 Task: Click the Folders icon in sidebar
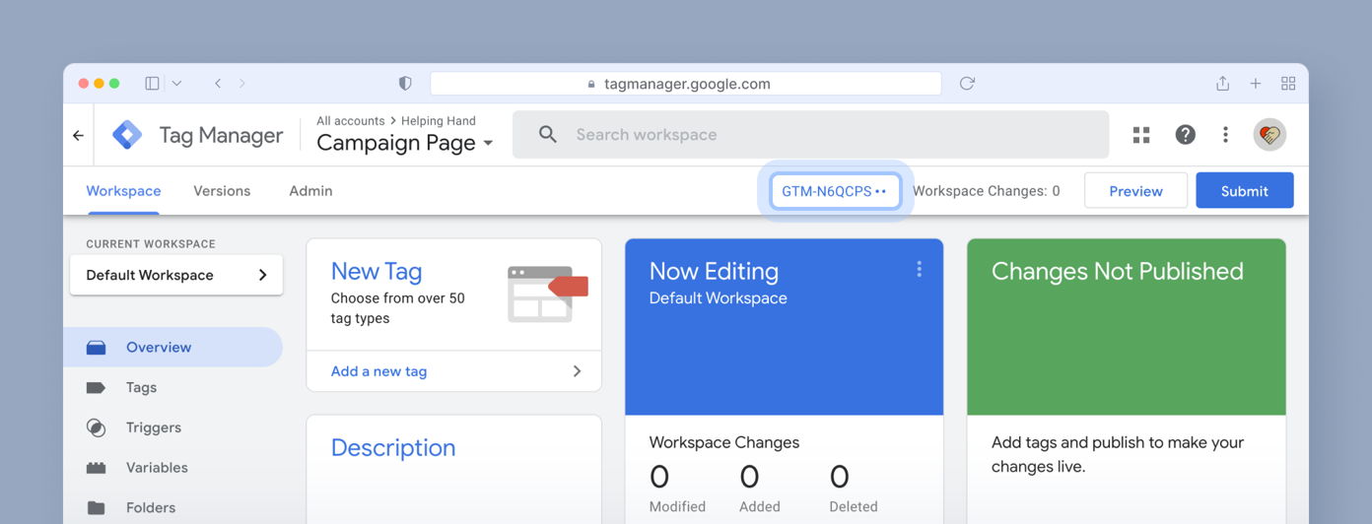(x=96, y=508)
